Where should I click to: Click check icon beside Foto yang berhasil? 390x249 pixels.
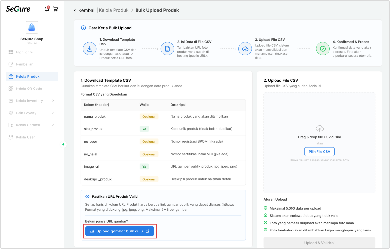(266, 223)
